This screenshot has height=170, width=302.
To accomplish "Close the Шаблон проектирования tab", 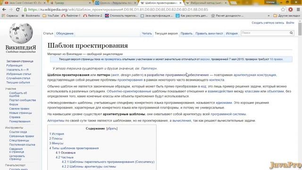I will tap(180, 3).
